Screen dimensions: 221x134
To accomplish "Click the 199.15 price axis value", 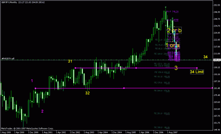I will tap(217, 67).
